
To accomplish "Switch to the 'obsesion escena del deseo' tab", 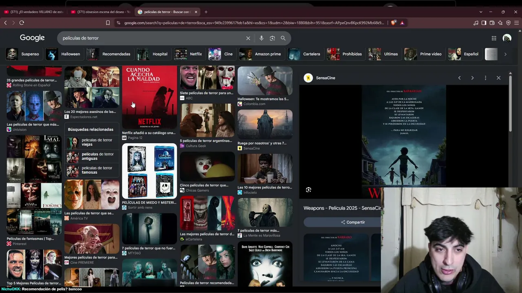I will (x=101, y=12).
